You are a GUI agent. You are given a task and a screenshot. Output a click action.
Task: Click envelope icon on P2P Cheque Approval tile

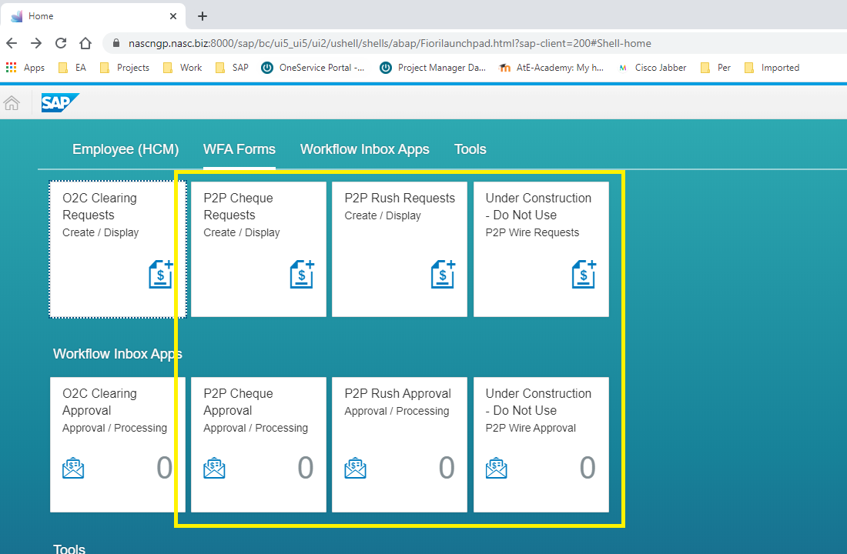click(215, 468)
